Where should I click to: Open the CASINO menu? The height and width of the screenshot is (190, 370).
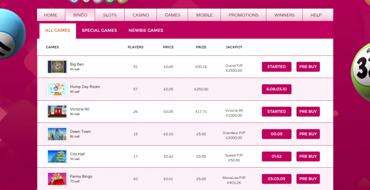point(141,15)
